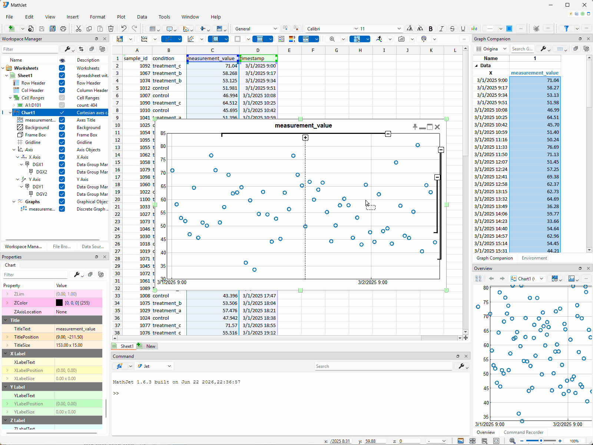Open the Format menu
The image size is (593, 445).
tap(97, 17)
